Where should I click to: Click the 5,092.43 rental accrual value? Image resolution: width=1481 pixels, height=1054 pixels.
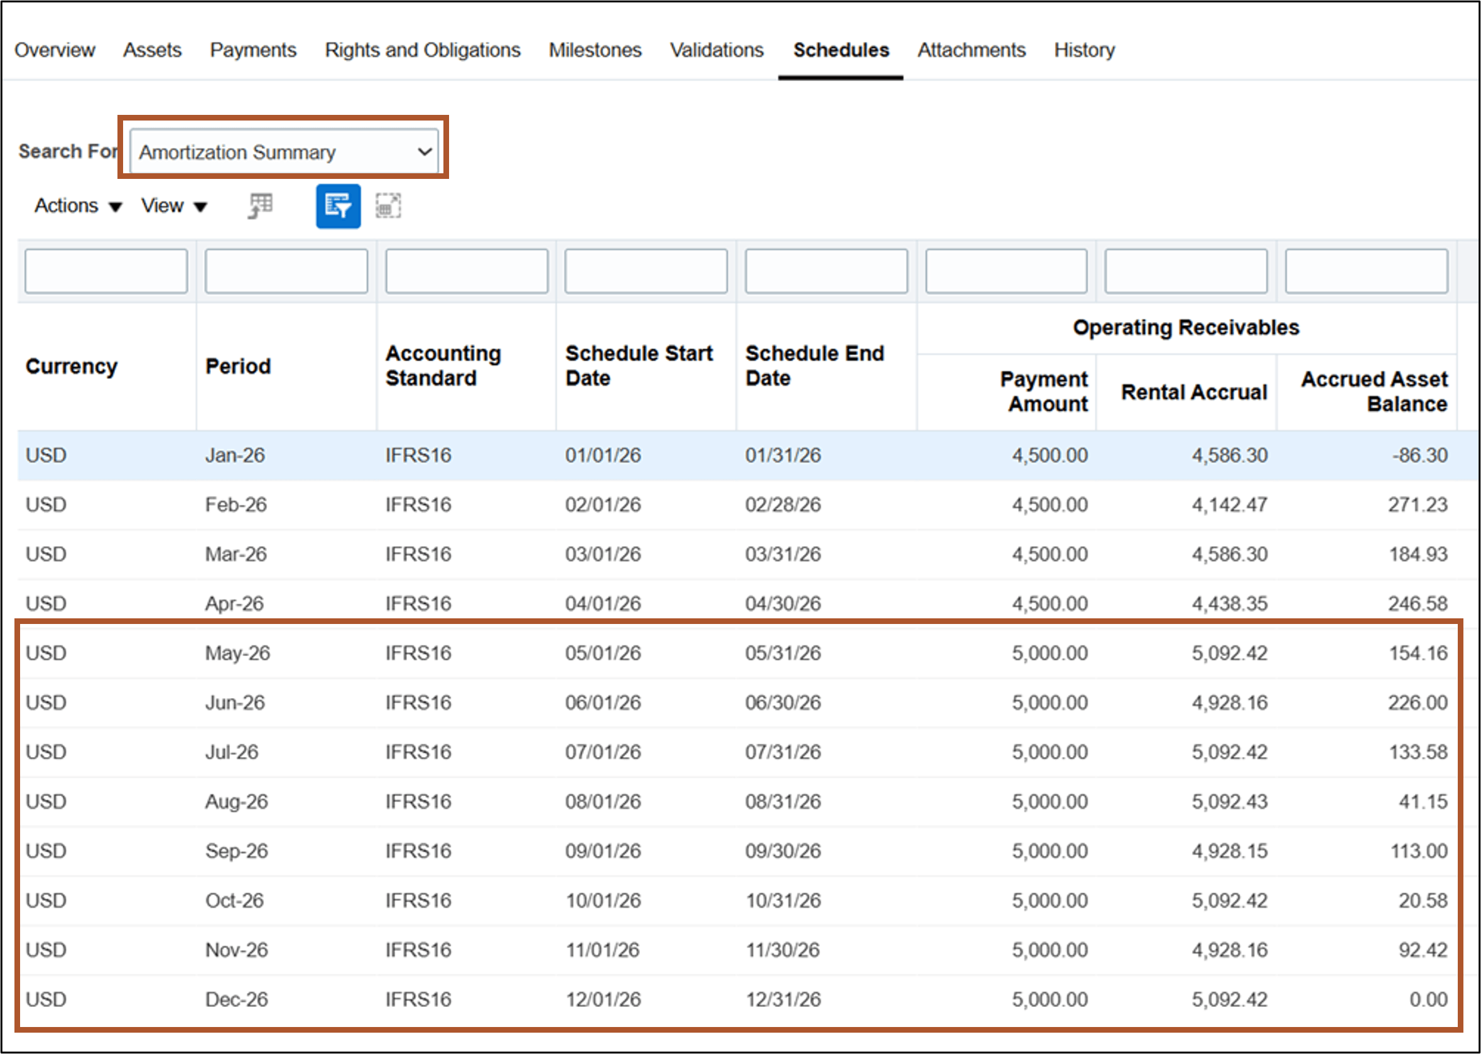point(1230,802)
